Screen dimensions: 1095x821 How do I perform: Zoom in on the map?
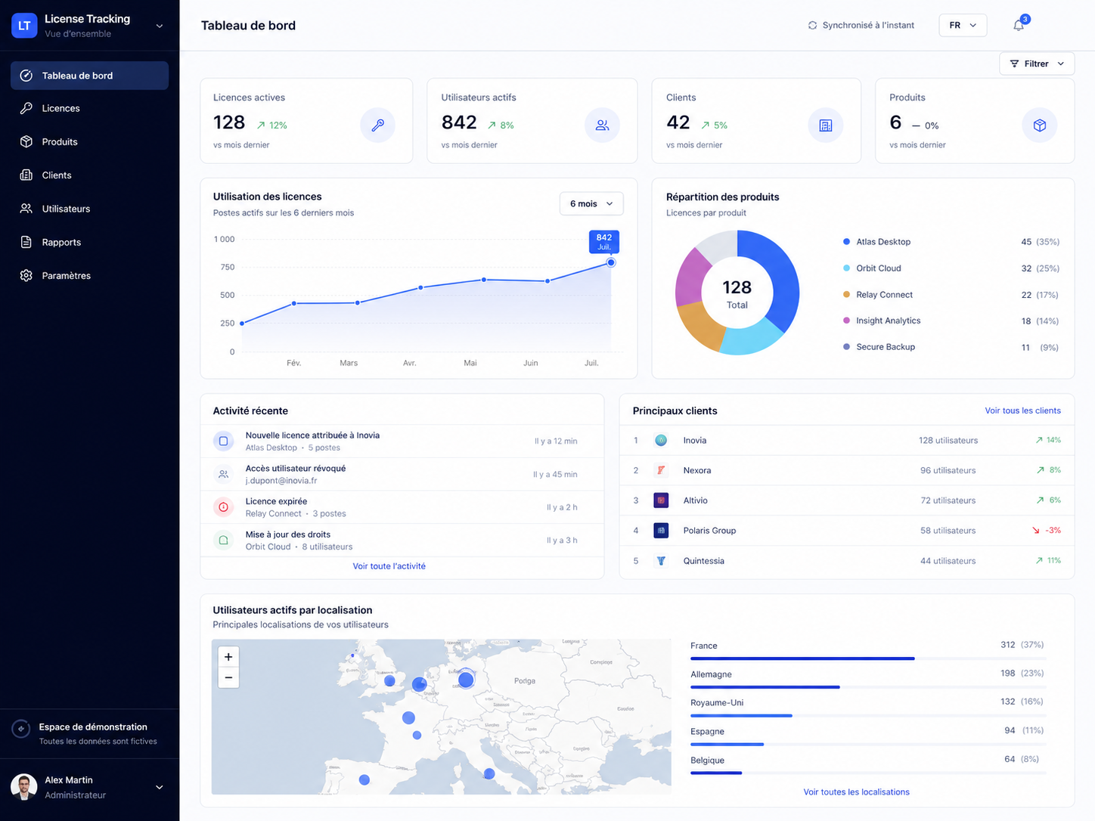(x=228, y=657)
